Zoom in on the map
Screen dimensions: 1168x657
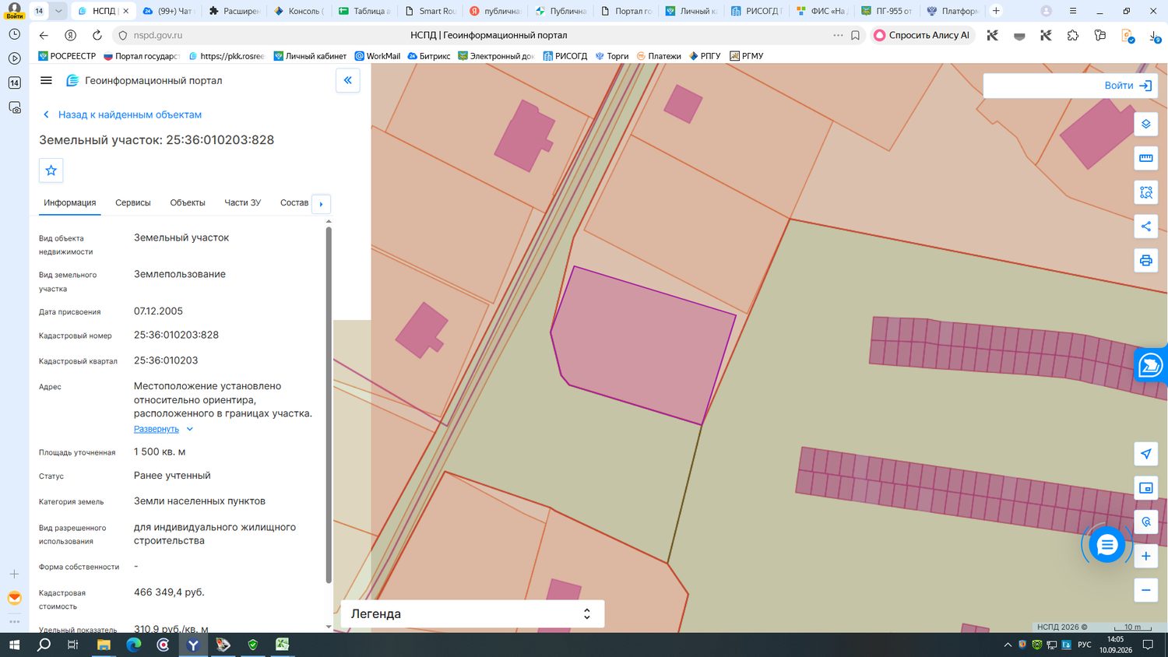[x=1145, y=556]
